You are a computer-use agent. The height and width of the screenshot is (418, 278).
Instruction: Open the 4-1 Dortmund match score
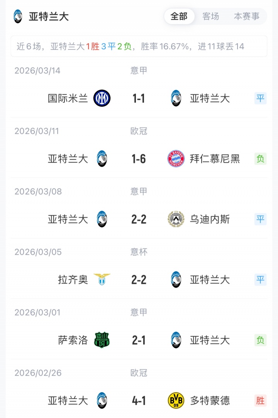139,401
